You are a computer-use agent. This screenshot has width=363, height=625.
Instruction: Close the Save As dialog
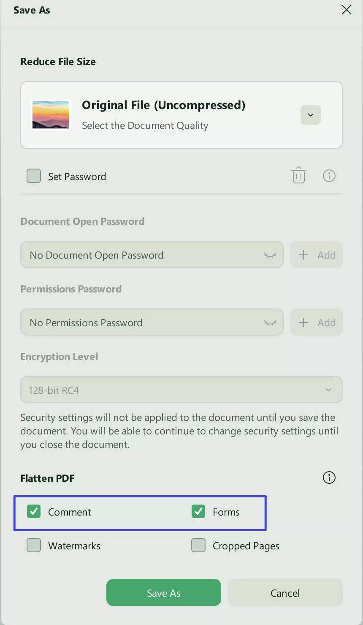coord(346,10)
